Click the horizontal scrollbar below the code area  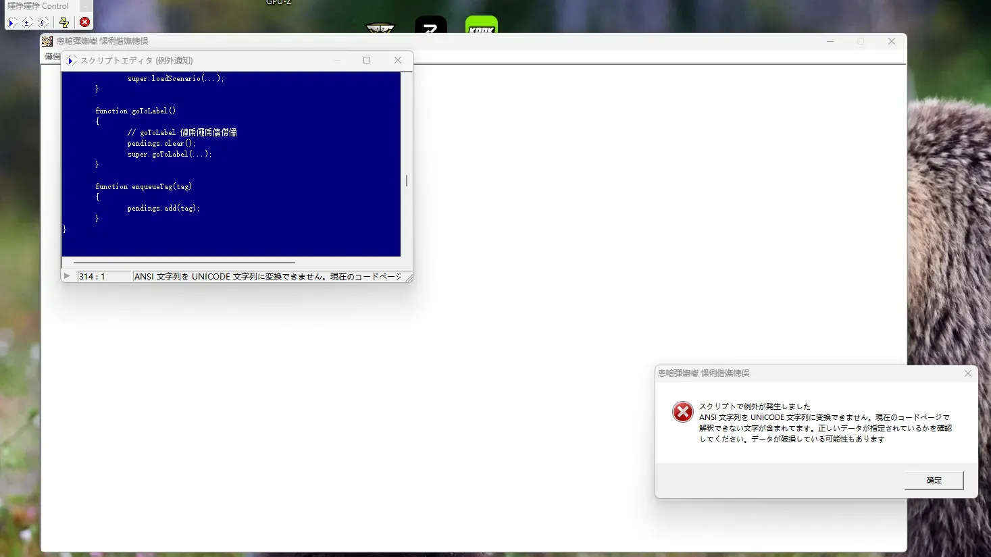(184, 262)
